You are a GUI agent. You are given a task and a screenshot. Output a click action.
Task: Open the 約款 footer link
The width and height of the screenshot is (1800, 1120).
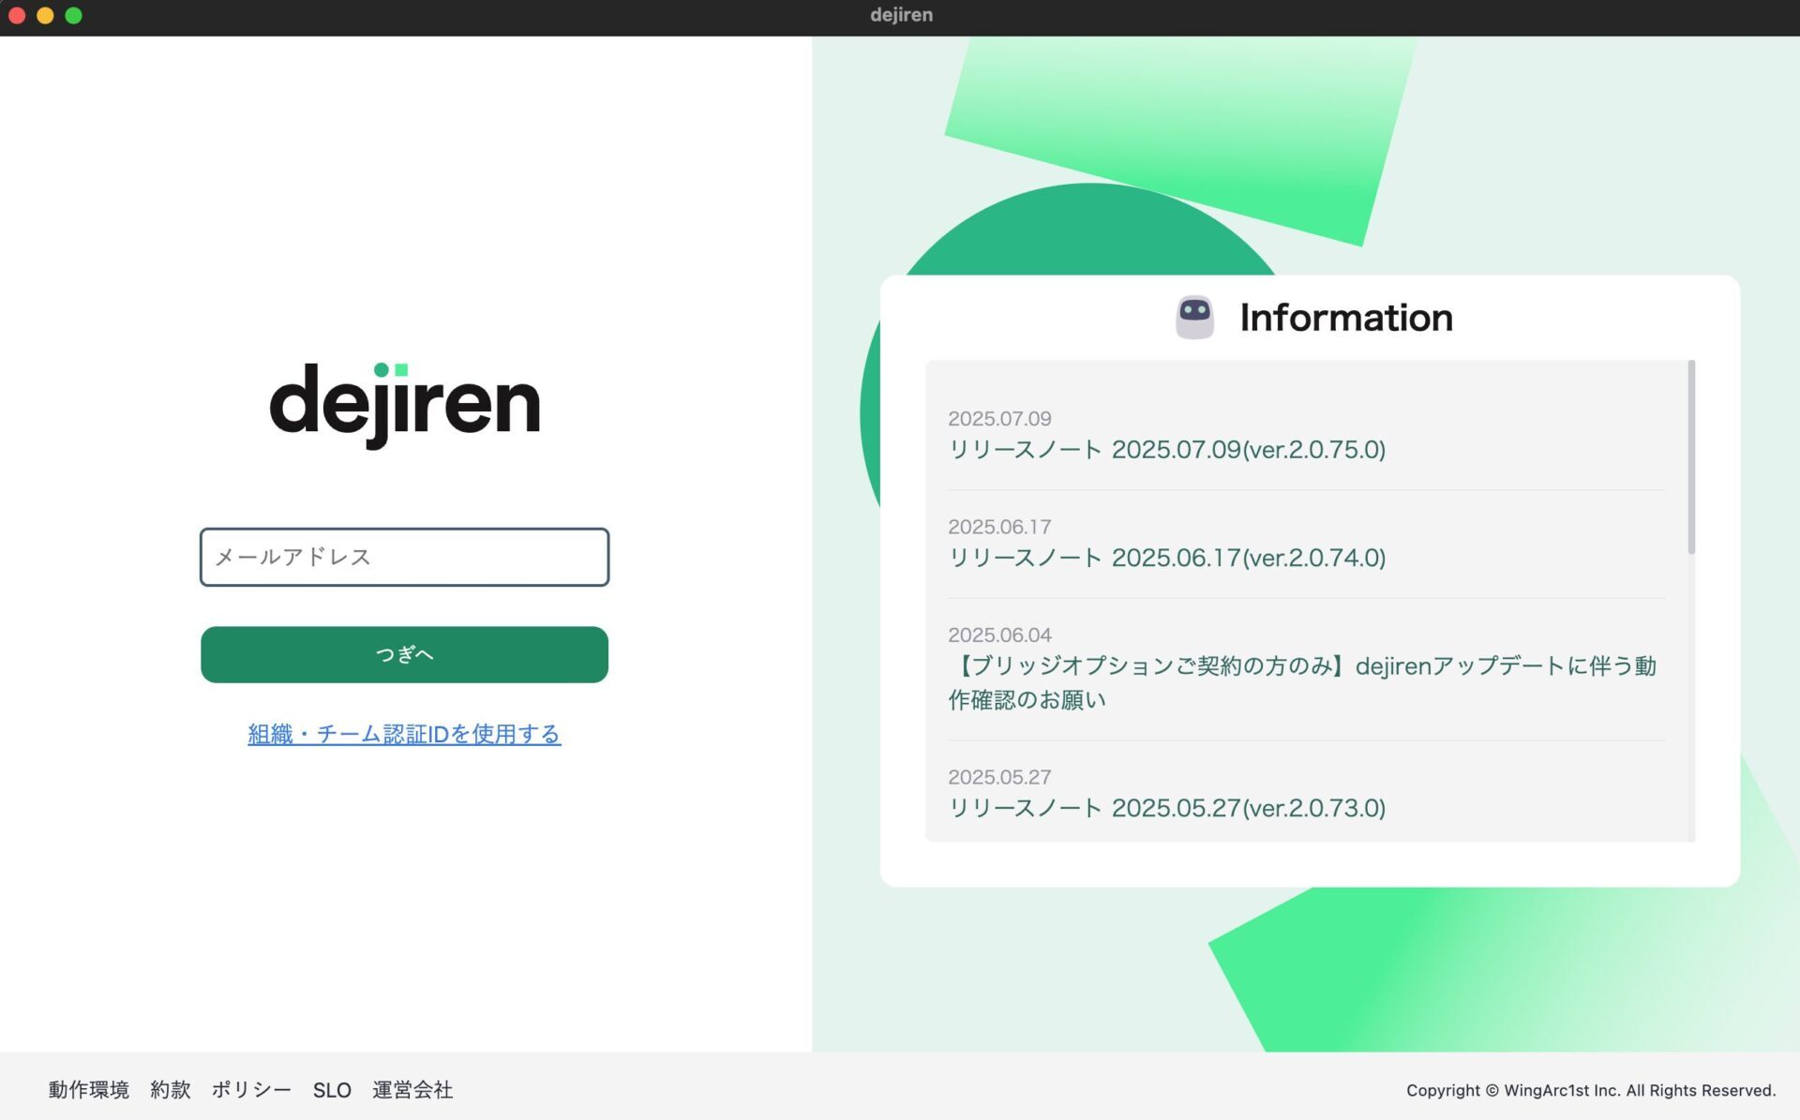171,1090
